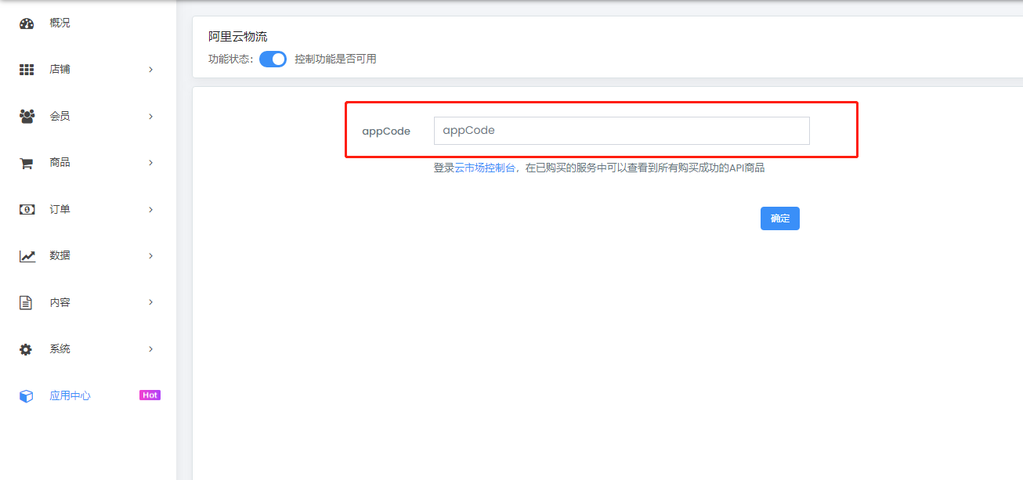Click the 应用中心 cube icon

point(27,395)
